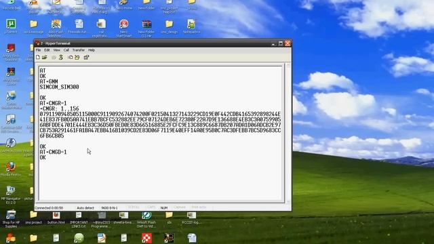Screen dimensions: 434x244
Task: Select the Notepad++ desktop shortcut
Action: pyautogui.click(x=191, y=26)
